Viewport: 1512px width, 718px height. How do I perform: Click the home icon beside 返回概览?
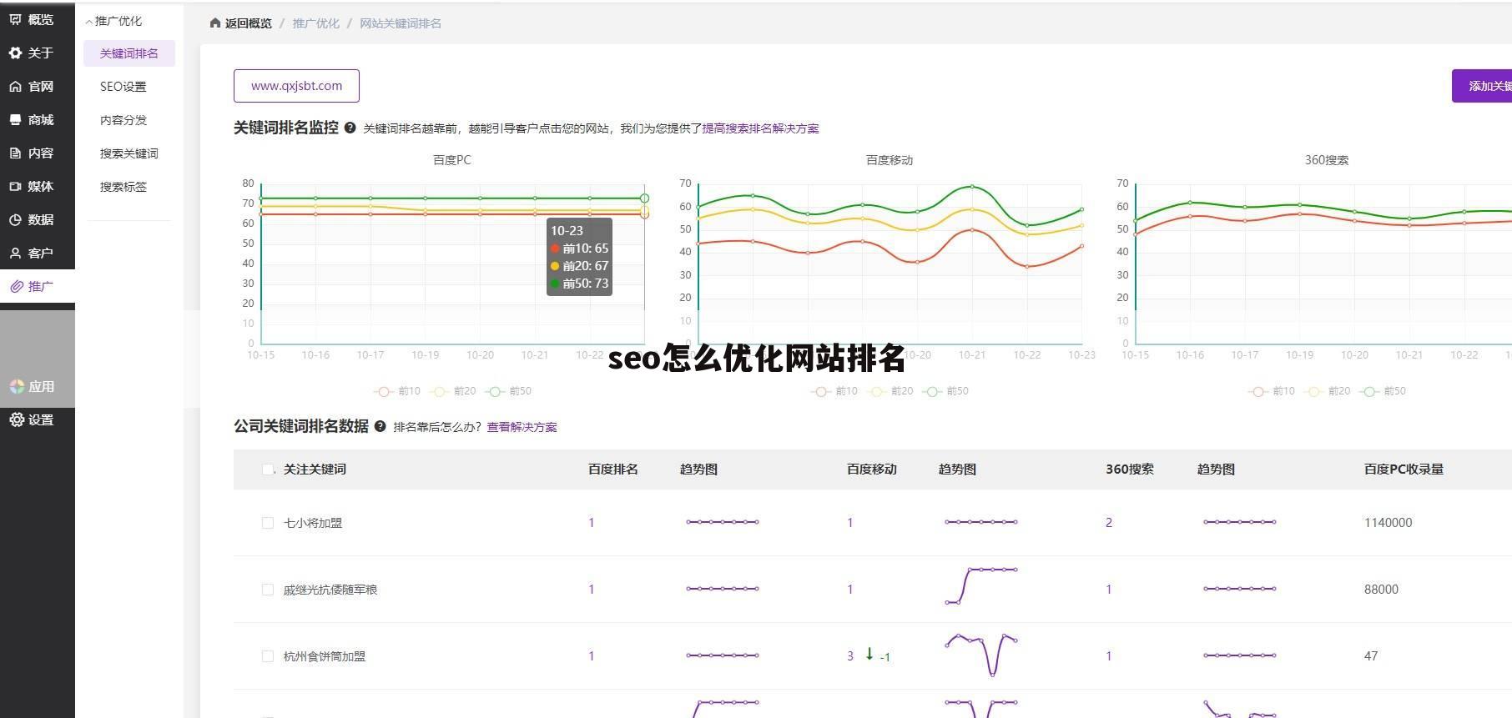tap(215, 23)
